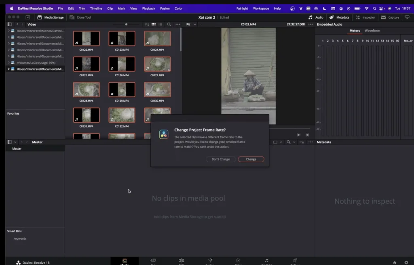This screenshot has width=414, height=265.
Task: Choose Don't Change in the dialog
Action: coord(220,159)
